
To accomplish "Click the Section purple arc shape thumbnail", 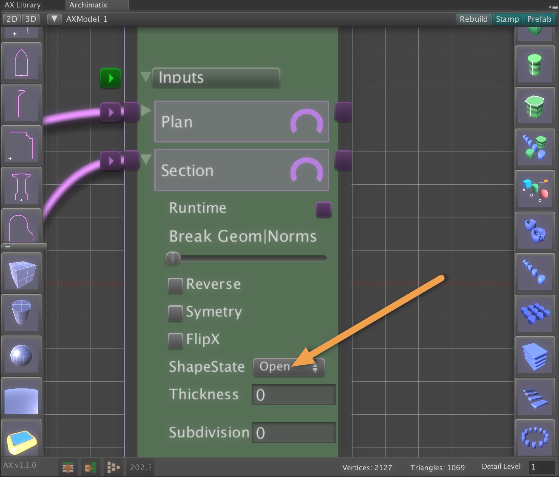I will click(306, 170).
